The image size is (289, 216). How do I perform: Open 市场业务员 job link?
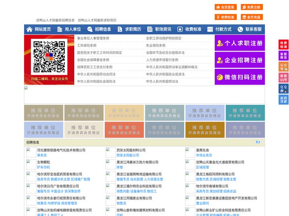click(204, 155)
